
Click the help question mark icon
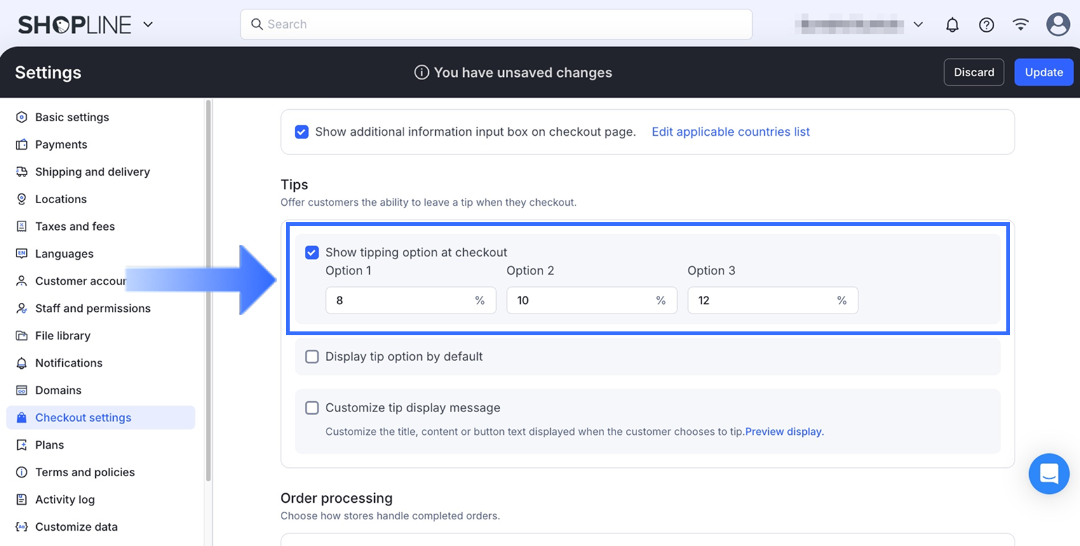click(x=986, y=25)
